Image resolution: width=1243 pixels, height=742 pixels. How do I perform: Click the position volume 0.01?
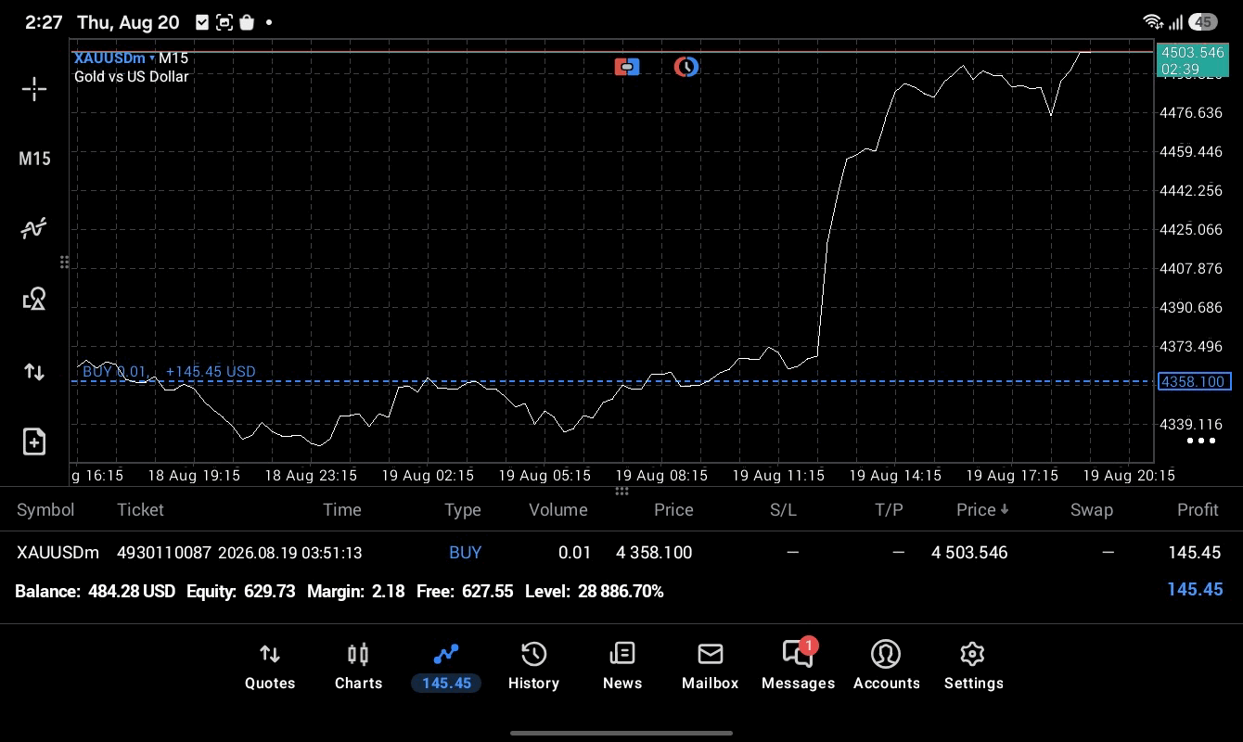point(574,553)
